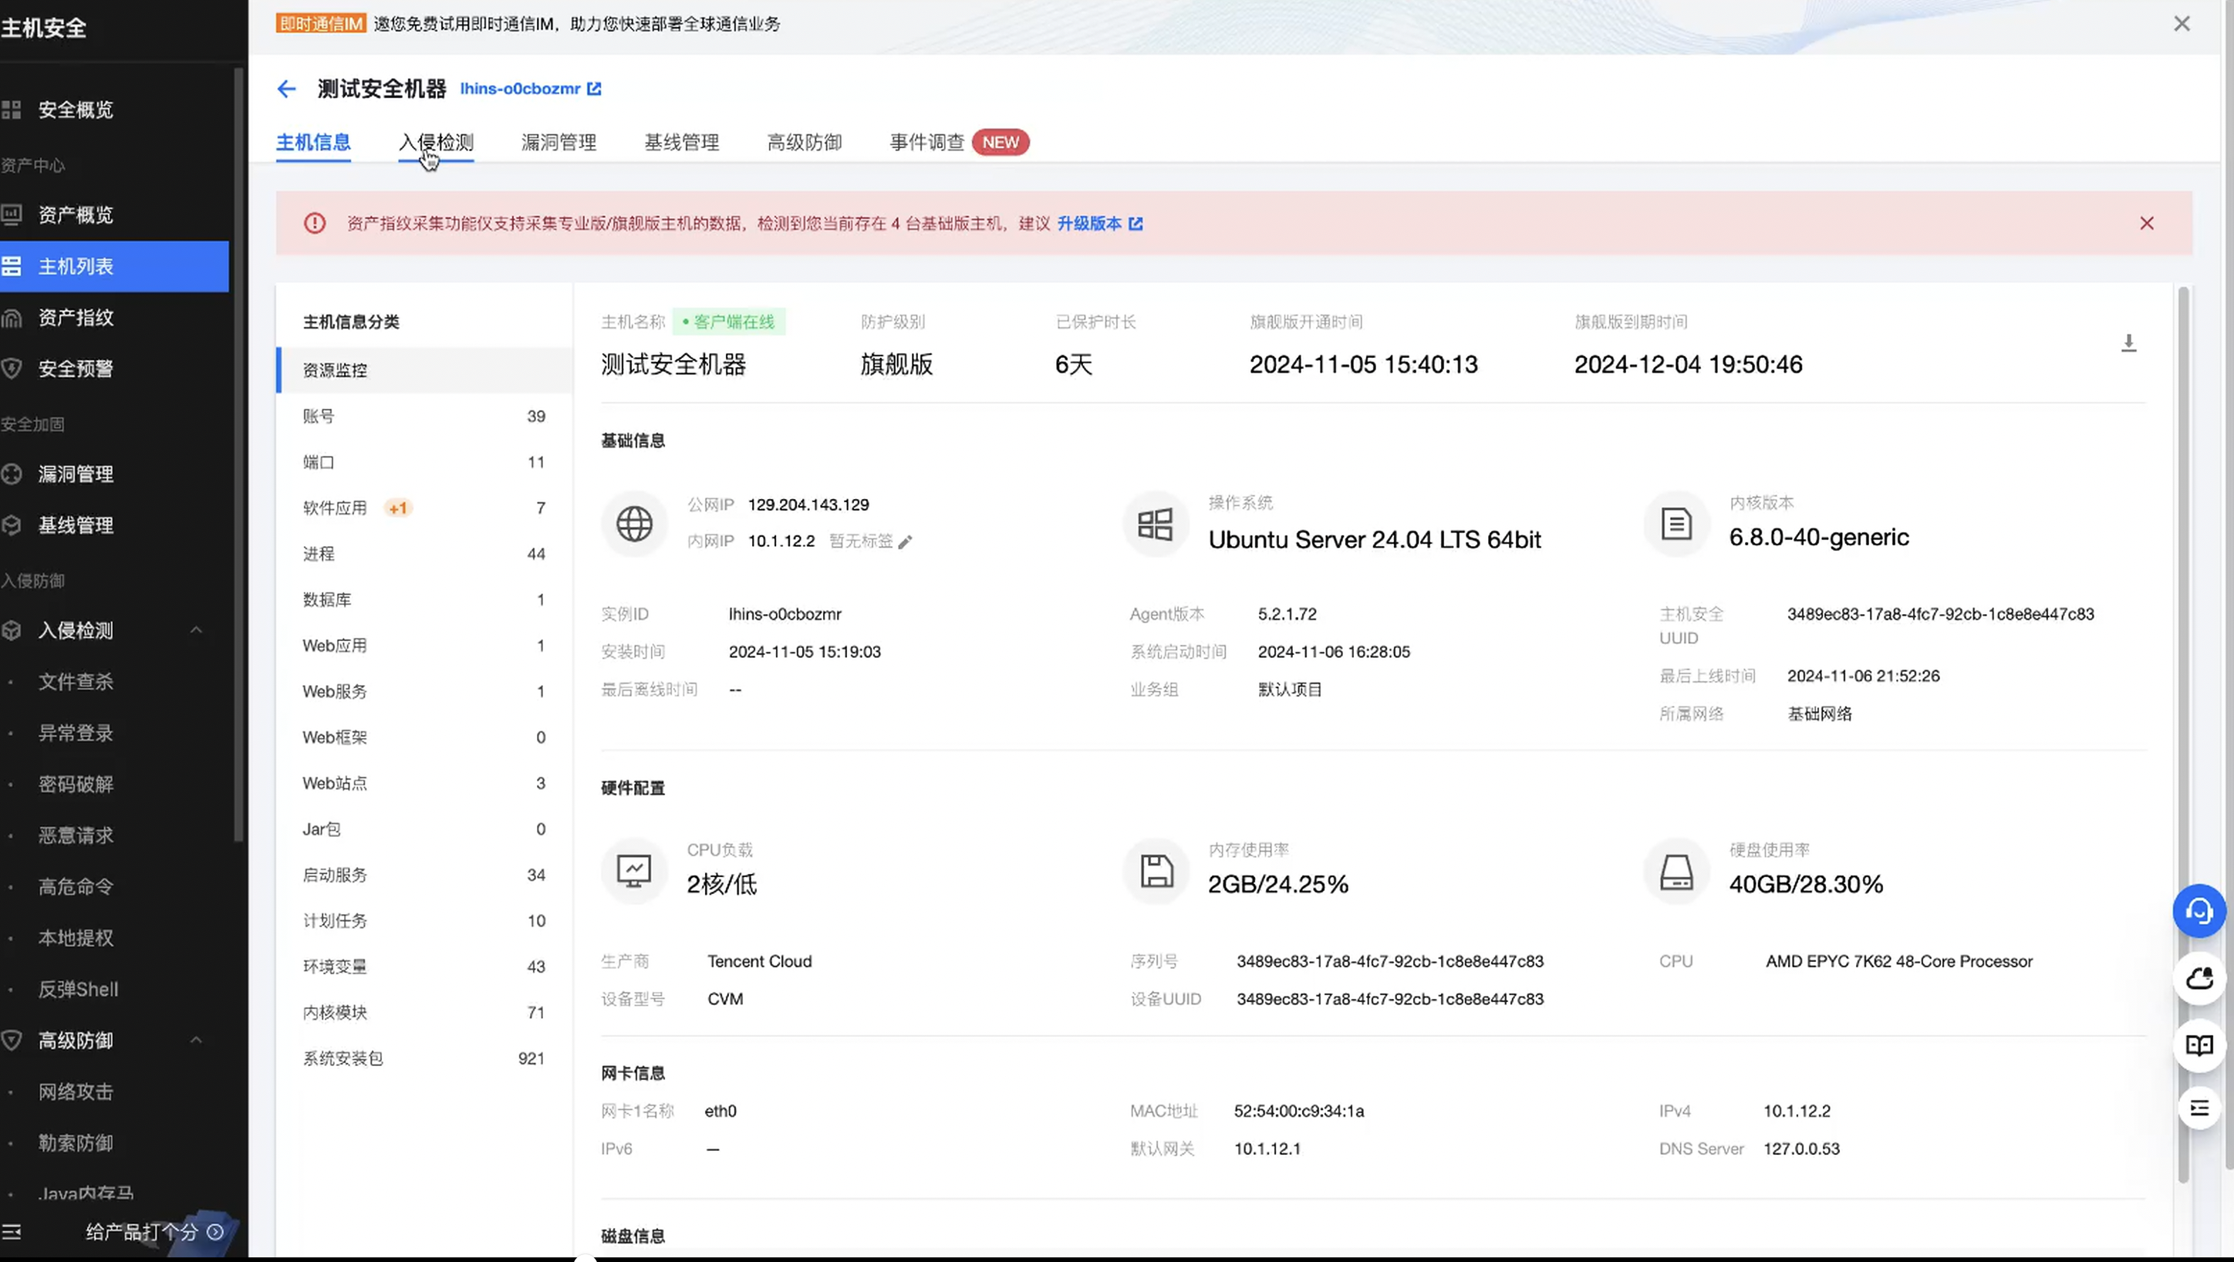
Task: Select 账号 in host info categories
Action: tap(319, 417)
